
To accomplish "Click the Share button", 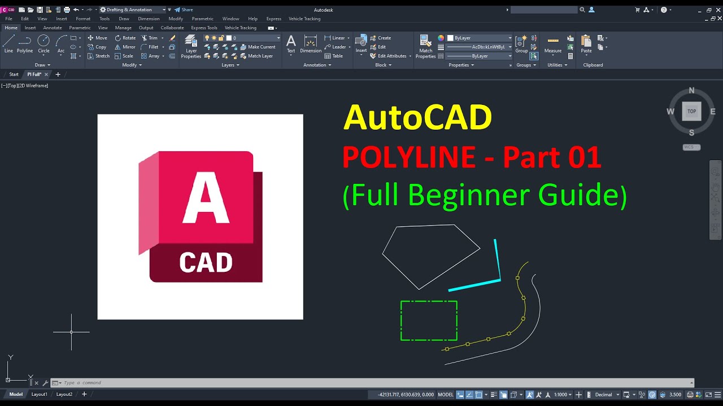I will [x=184, y=10].
